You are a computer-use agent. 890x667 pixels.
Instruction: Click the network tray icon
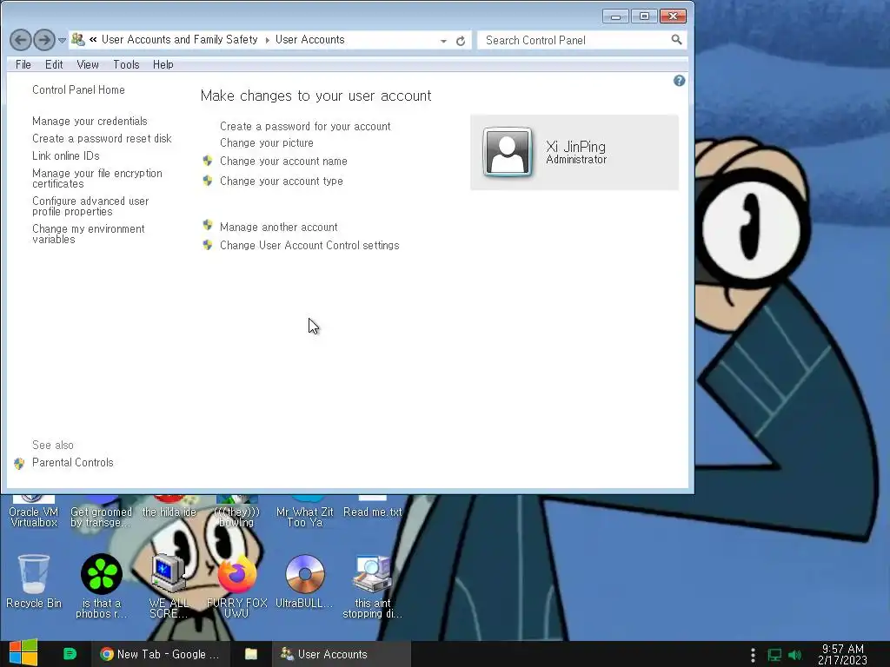[774, 655]
